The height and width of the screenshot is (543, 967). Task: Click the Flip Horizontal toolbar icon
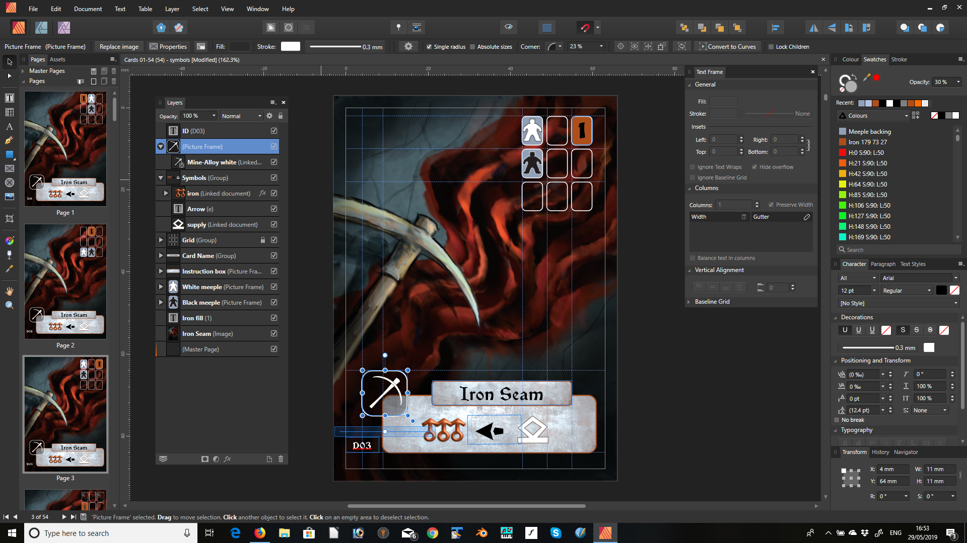[x=814, y=28]
